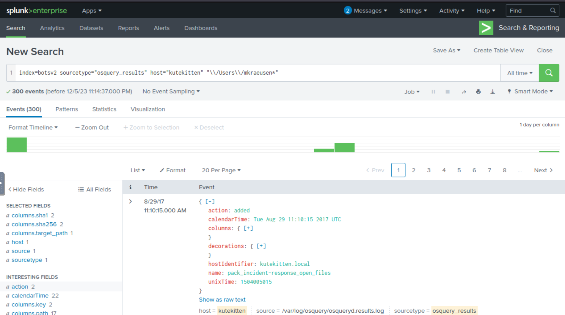The image size is (565, 315).
Task: Click the info column header icon
Action: click(130, 187)
